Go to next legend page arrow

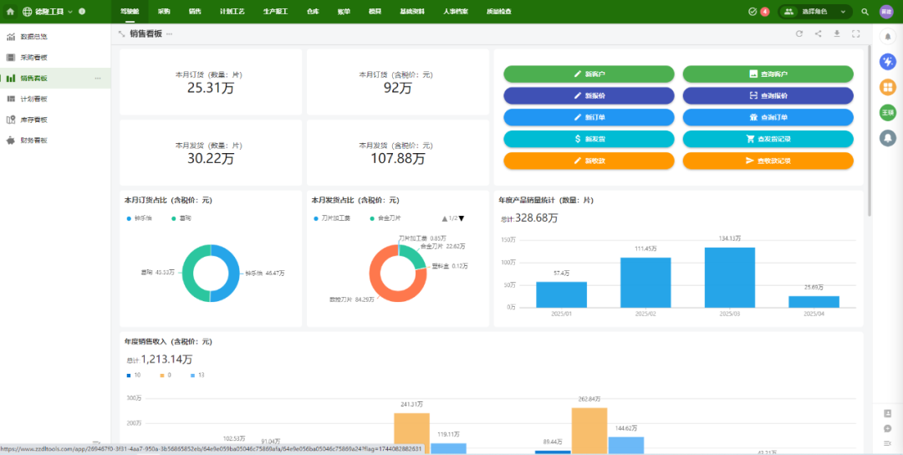[x=461, y=218]
